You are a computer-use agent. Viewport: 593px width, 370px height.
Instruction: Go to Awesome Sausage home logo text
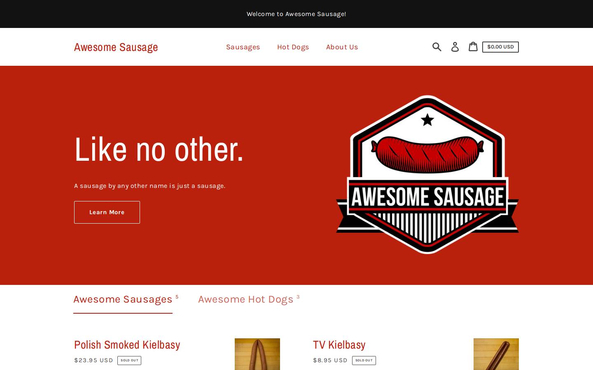coord(116,47)
